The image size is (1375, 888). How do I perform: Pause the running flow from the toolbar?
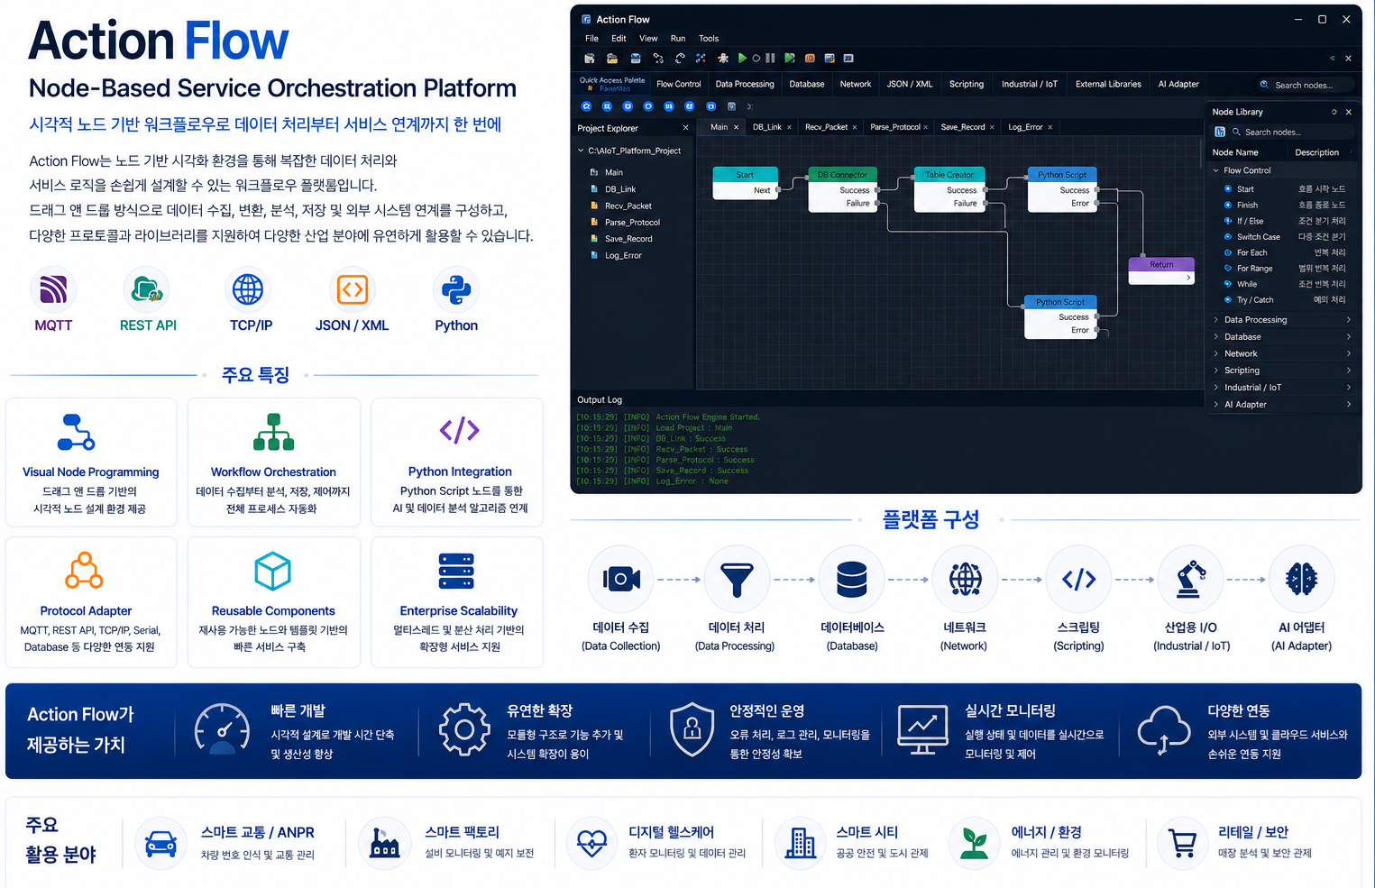770,59
